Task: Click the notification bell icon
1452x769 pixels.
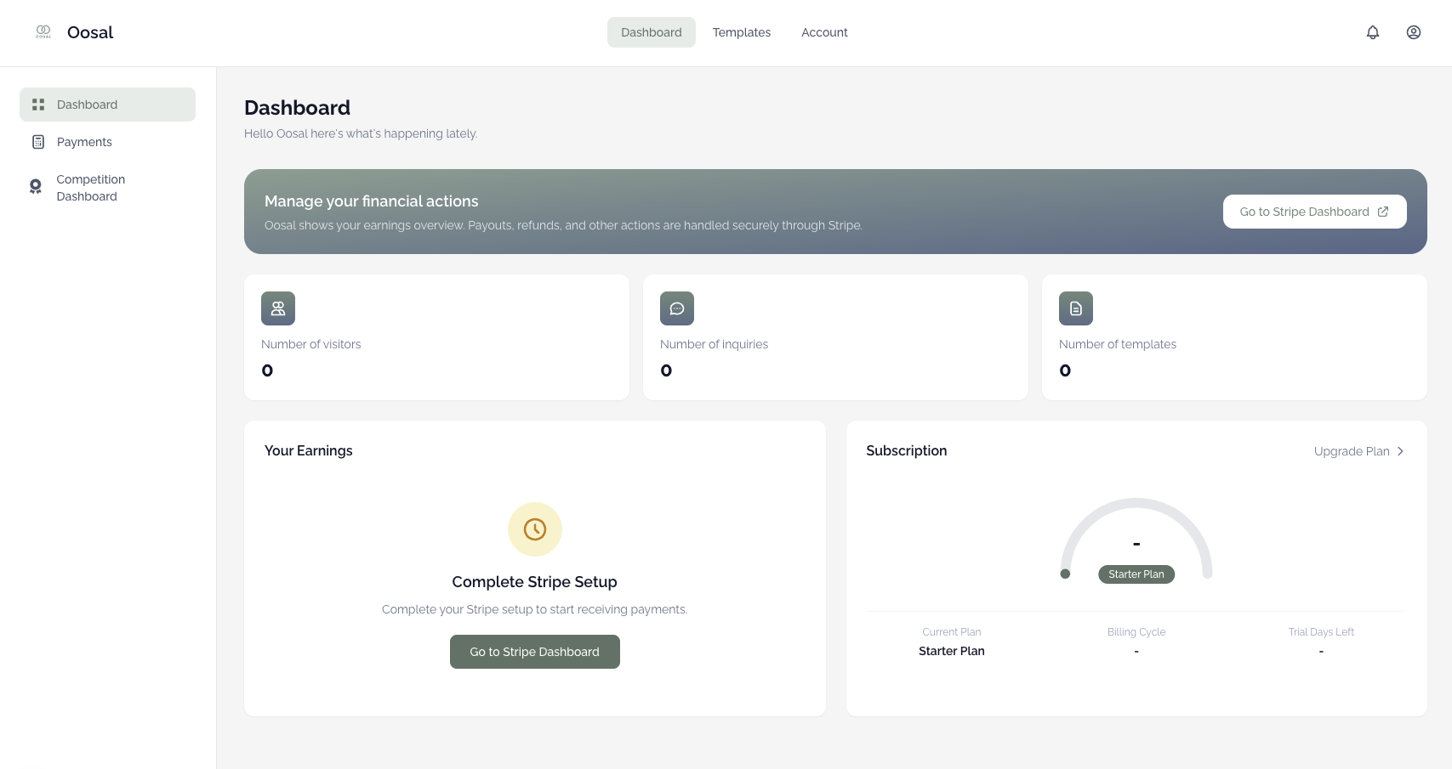Action: tap(1373, 31)
